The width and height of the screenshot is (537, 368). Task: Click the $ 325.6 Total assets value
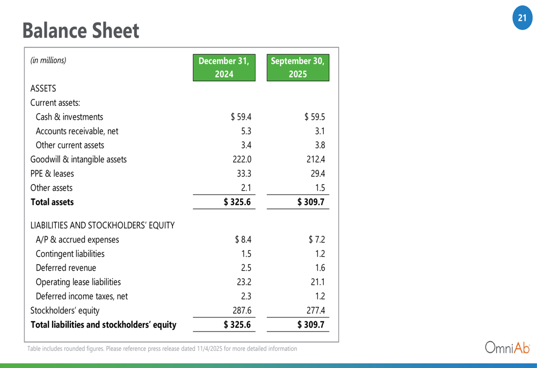click(x=237, y=203)
